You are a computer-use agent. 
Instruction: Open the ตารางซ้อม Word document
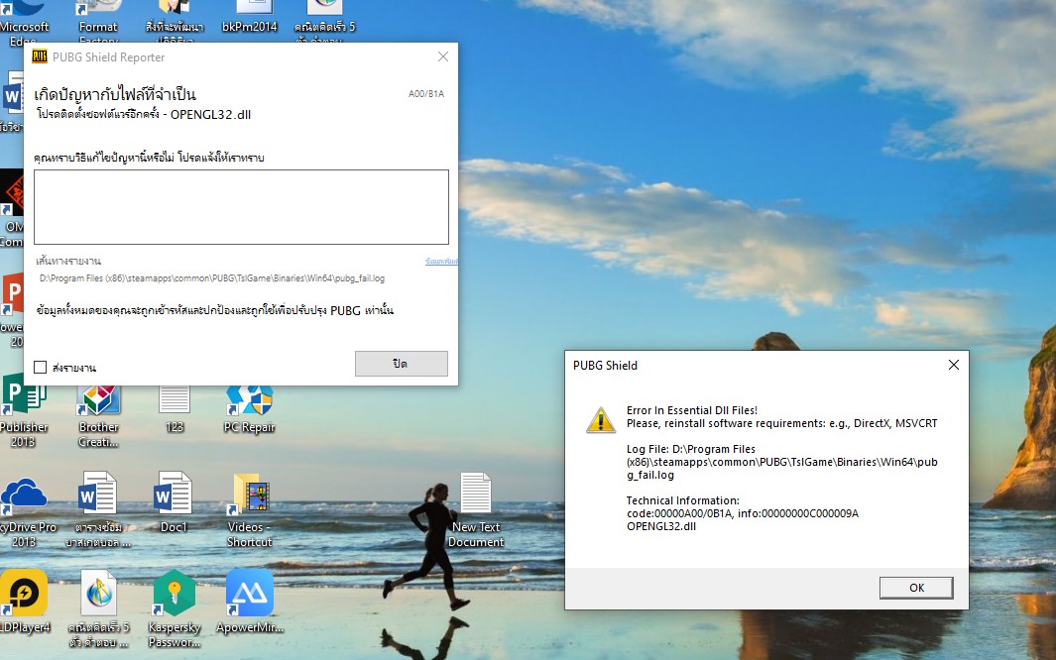click(x=98, y=510)
